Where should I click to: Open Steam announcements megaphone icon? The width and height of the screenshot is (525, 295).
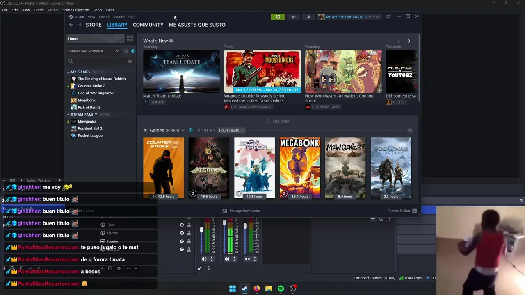(x=293, y=17)
